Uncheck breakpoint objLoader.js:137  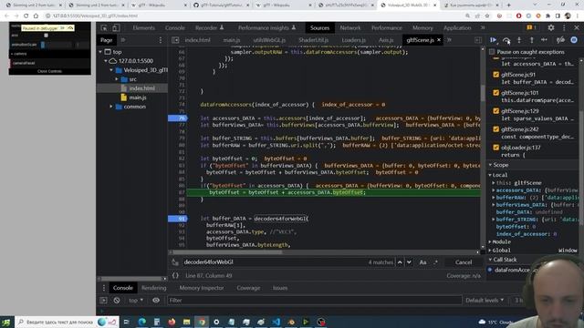tap(495, 148)
